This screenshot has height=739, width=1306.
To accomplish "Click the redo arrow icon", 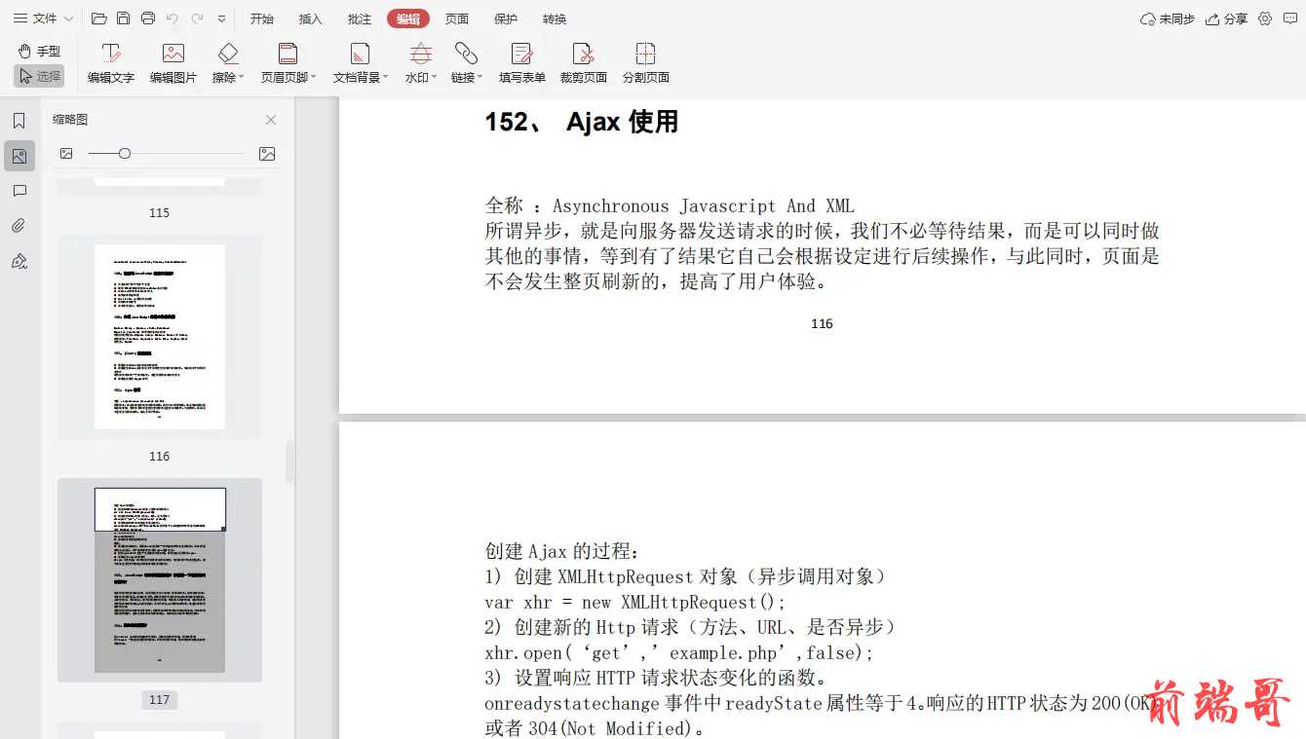I will [x=197, y=18].
